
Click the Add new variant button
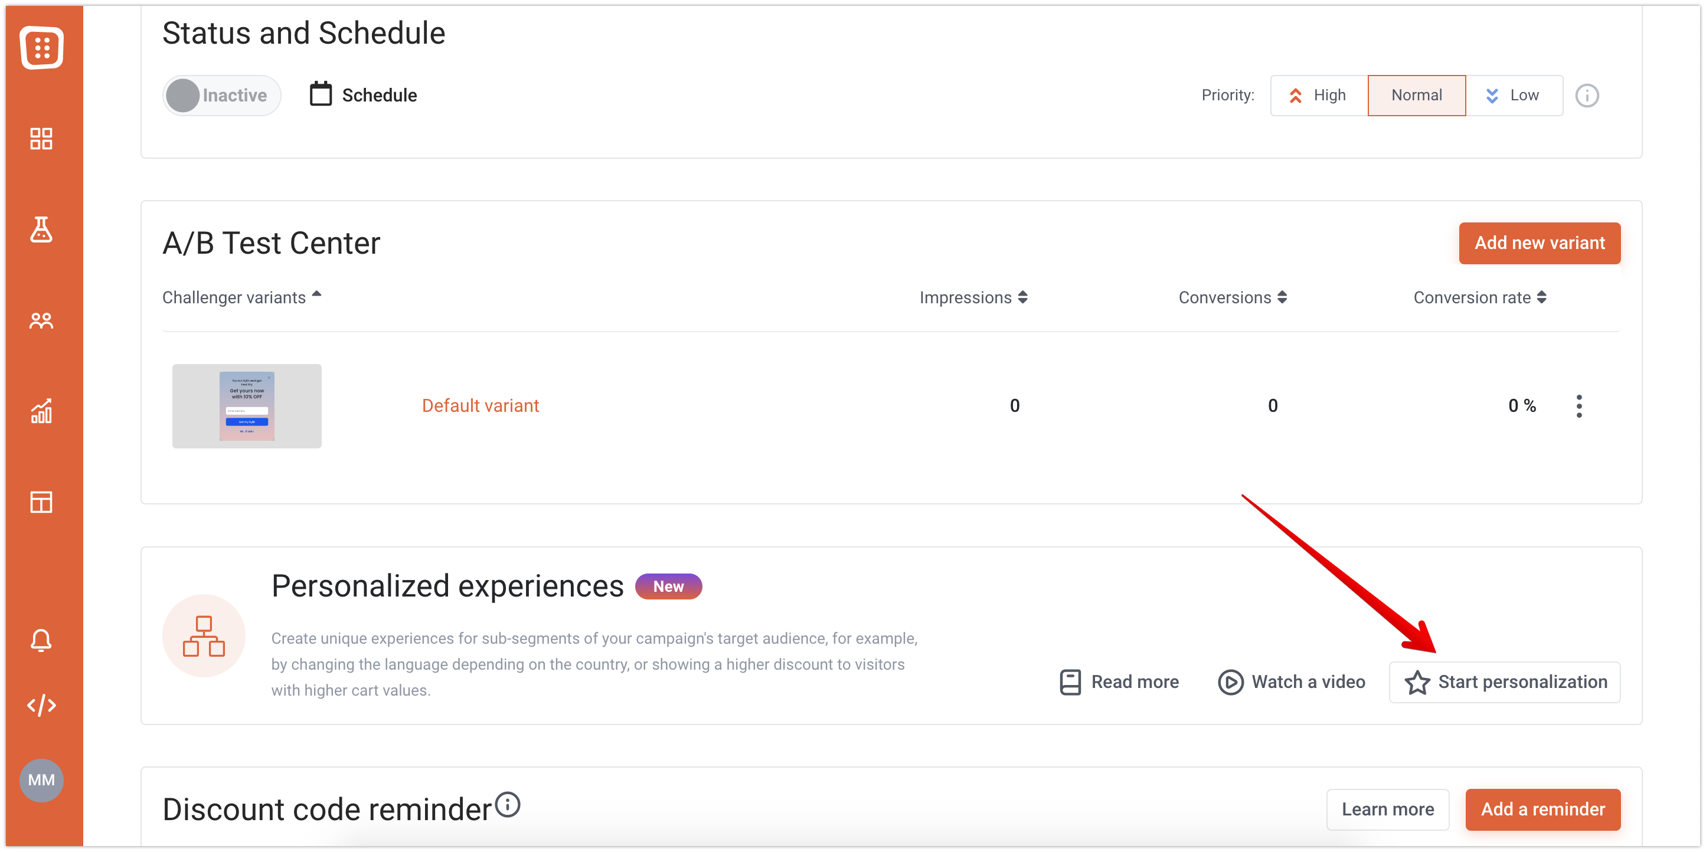click(x=1540, y=243)
